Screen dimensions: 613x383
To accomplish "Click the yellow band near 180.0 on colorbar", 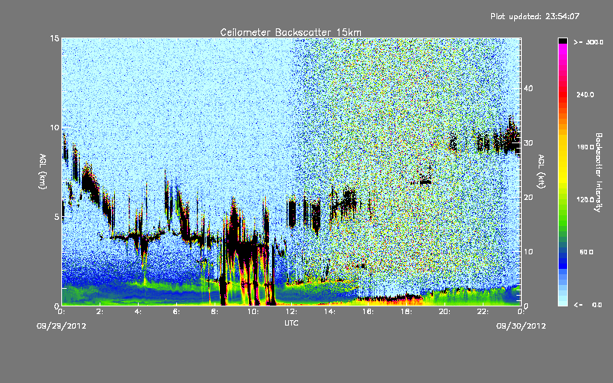I will (562, 147).
